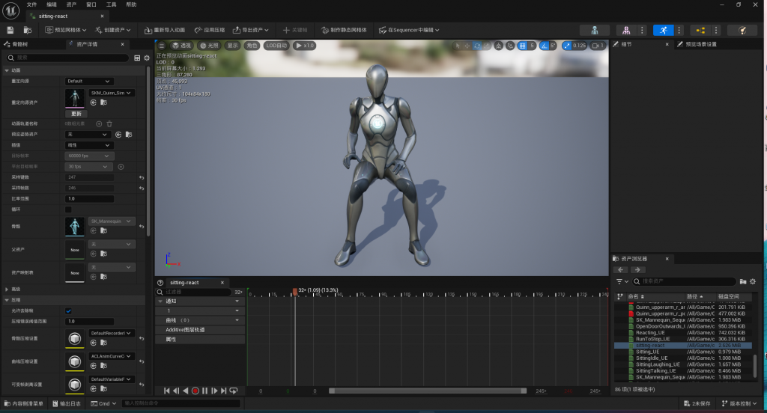Save the current asset with floppy icon
The width and height of the screenshot is (767, 413).
[x=10, y=31]
